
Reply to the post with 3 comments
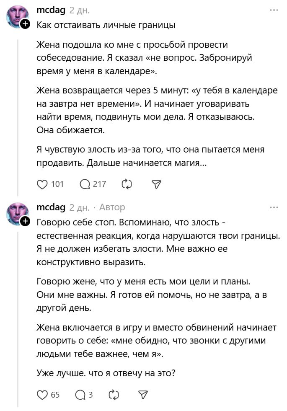point(80,394)
